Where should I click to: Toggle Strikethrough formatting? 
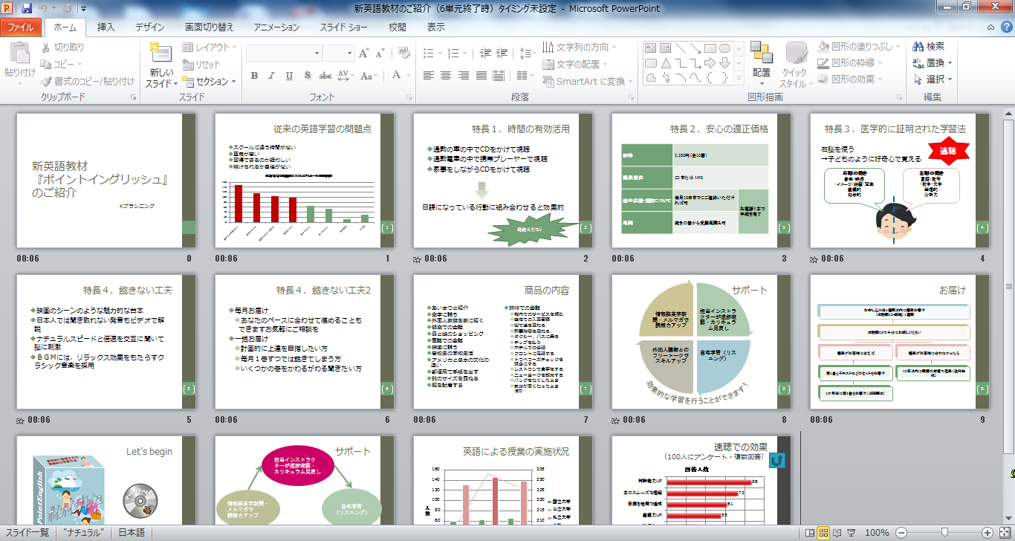[325, 76]
